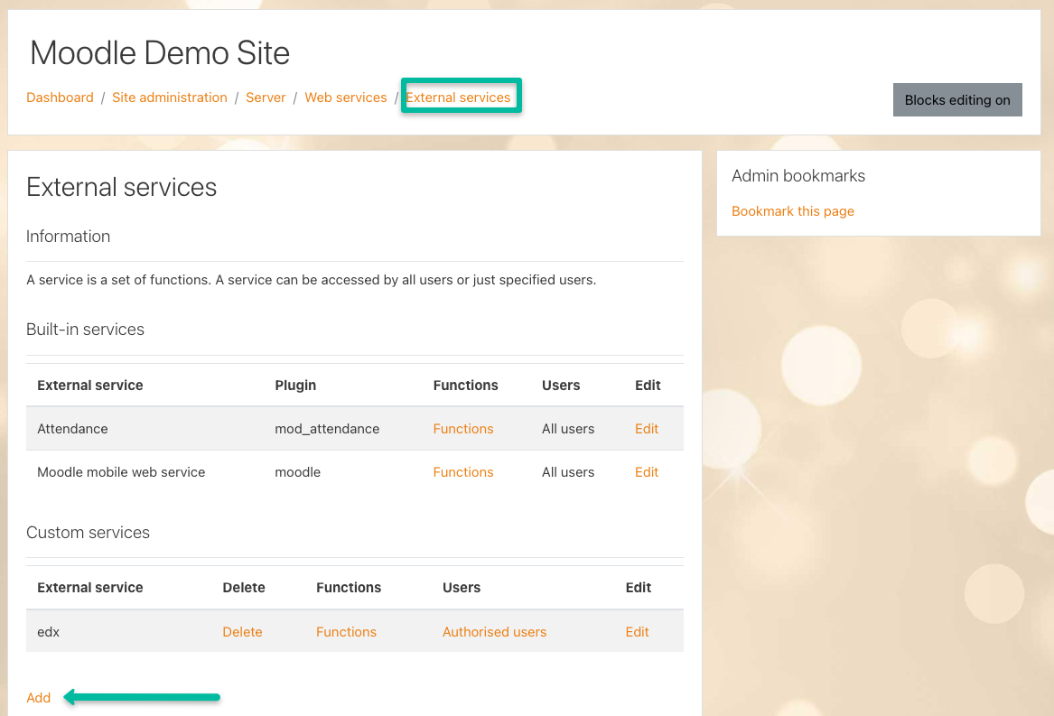Add a new custom service
Image resolution: width=1054 pixels, height=716 pixels.
(x=39, y=697)
